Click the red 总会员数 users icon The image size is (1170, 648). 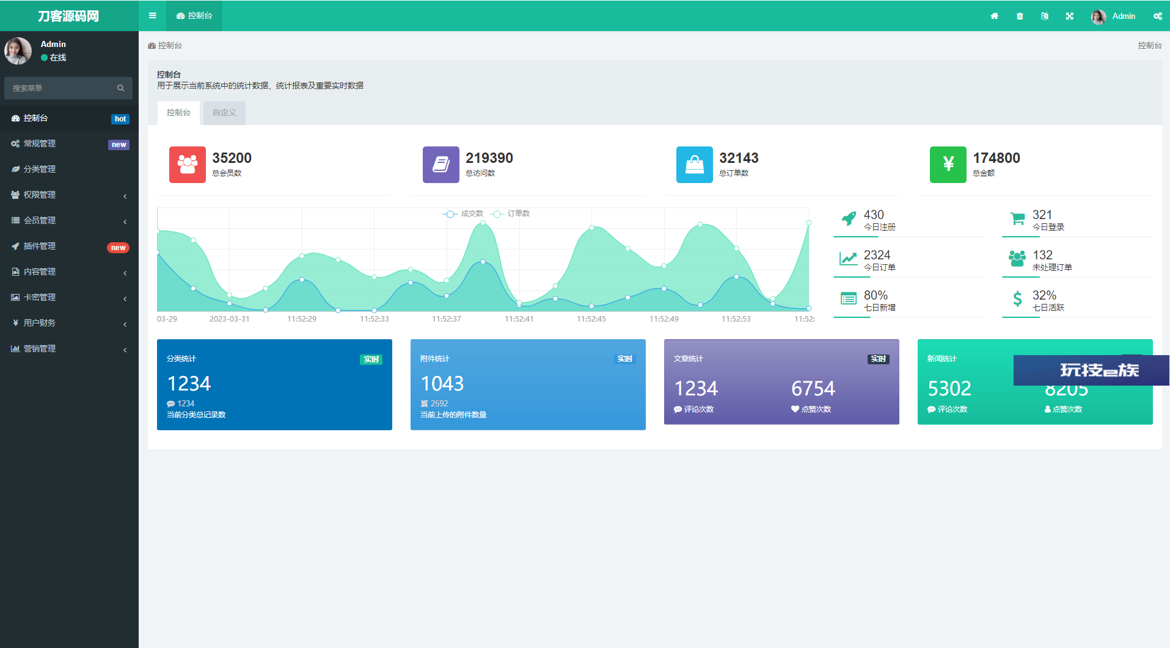click(x=188, y=165)
